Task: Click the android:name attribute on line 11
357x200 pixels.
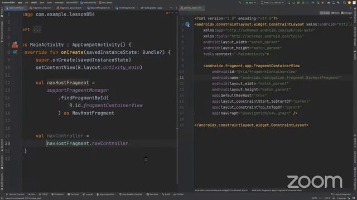Action: [x=277, y=78]
